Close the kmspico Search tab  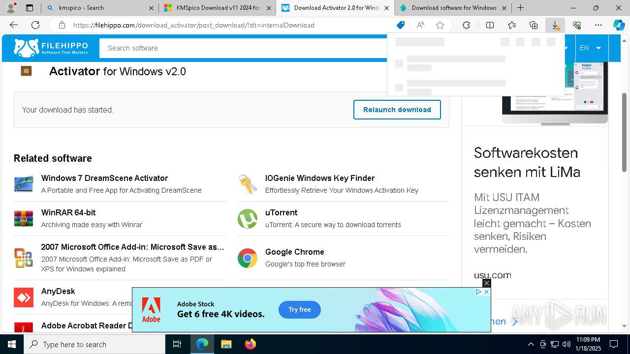click(151, 8)
